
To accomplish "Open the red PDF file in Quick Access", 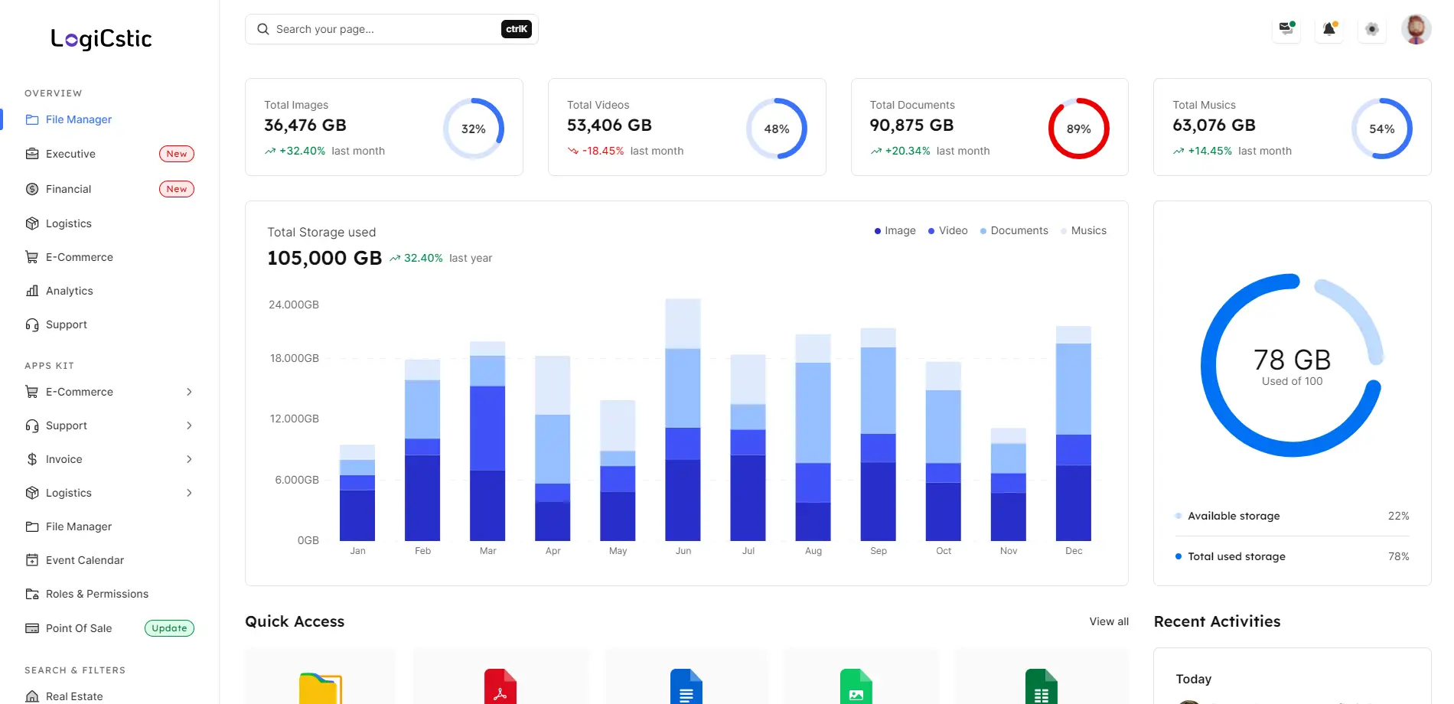I will [x=500, y=686].
